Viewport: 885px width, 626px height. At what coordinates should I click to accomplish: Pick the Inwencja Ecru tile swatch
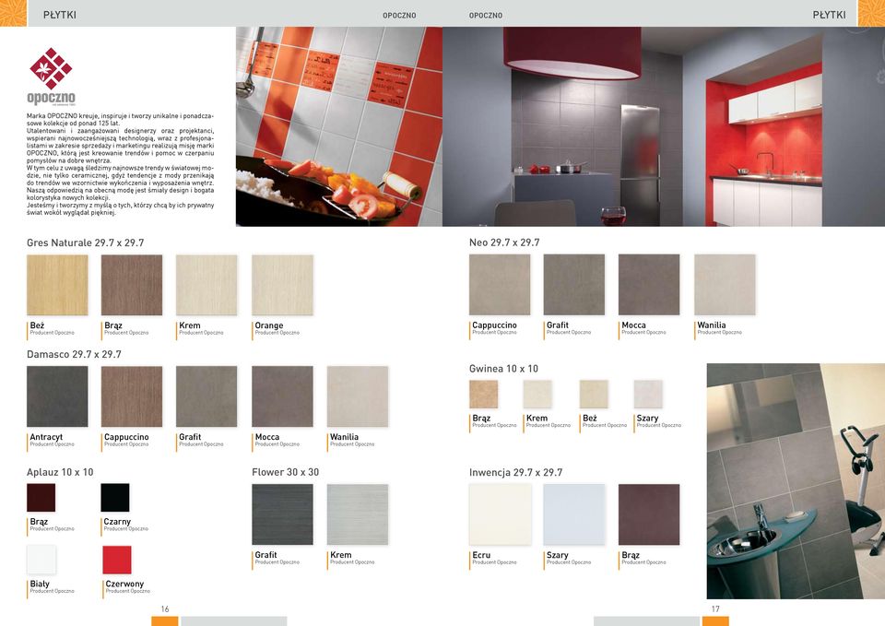pos(500,514)
